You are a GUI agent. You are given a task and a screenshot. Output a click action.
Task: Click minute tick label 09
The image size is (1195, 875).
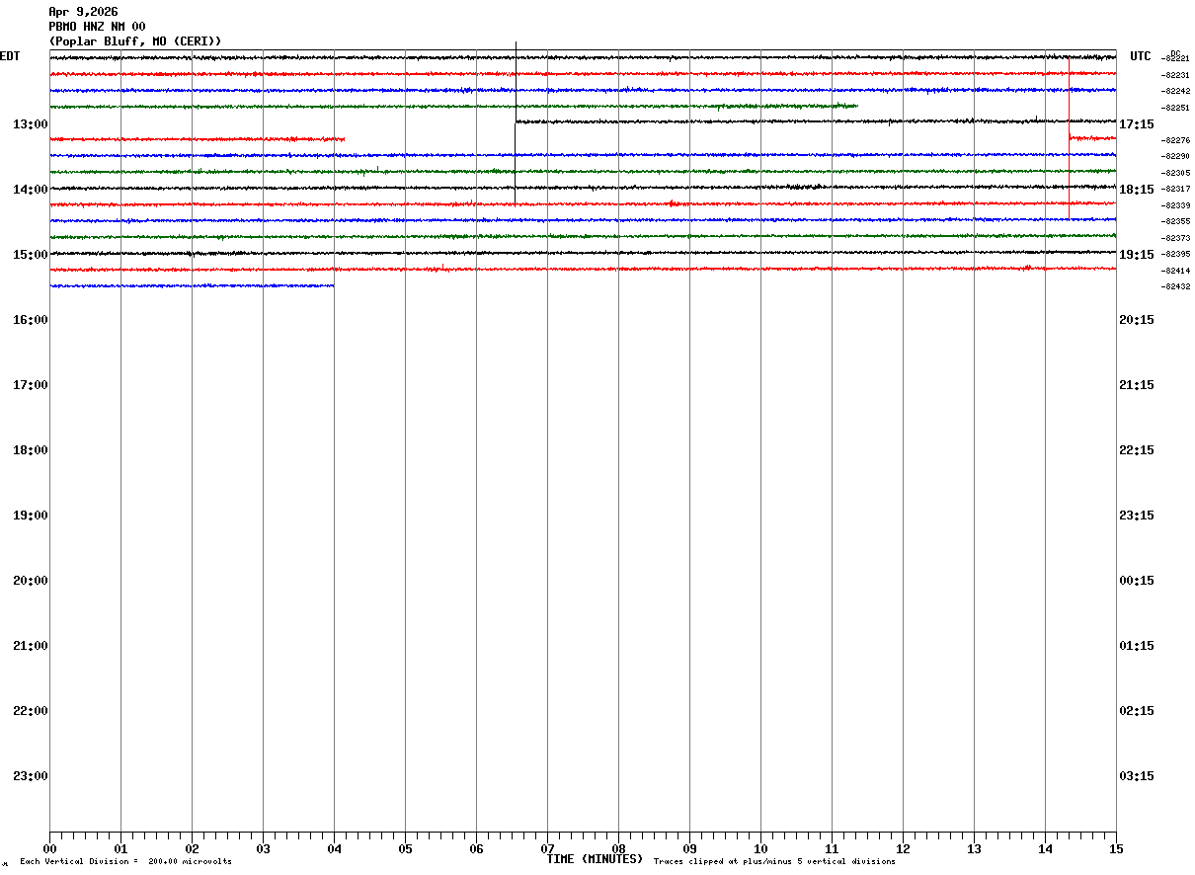pyautogui.click(x=689, y=849)
